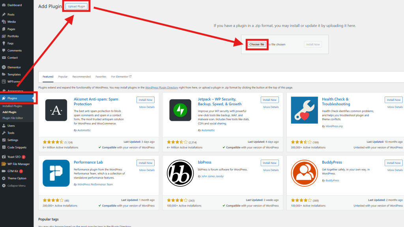
Task: Click the Collapse Menu arrow icon
Action: [4, 186]
